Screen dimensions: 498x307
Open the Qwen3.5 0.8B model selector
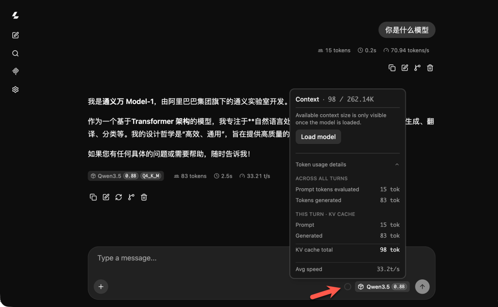click(382, 287)
